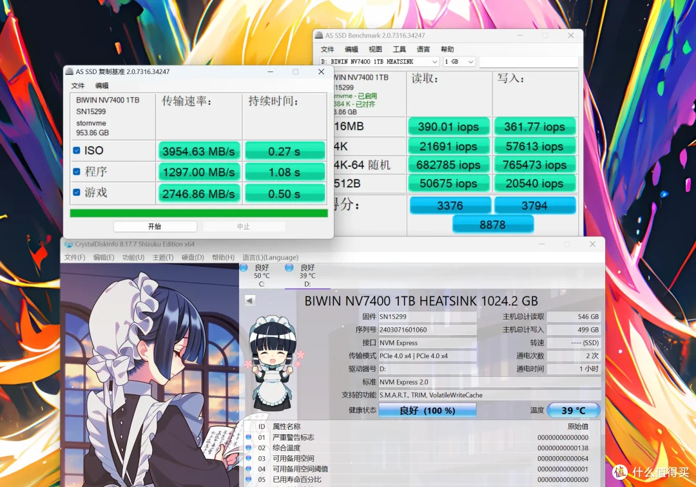Click the blue status dot for 已用寿命百分比

point(249,479)
